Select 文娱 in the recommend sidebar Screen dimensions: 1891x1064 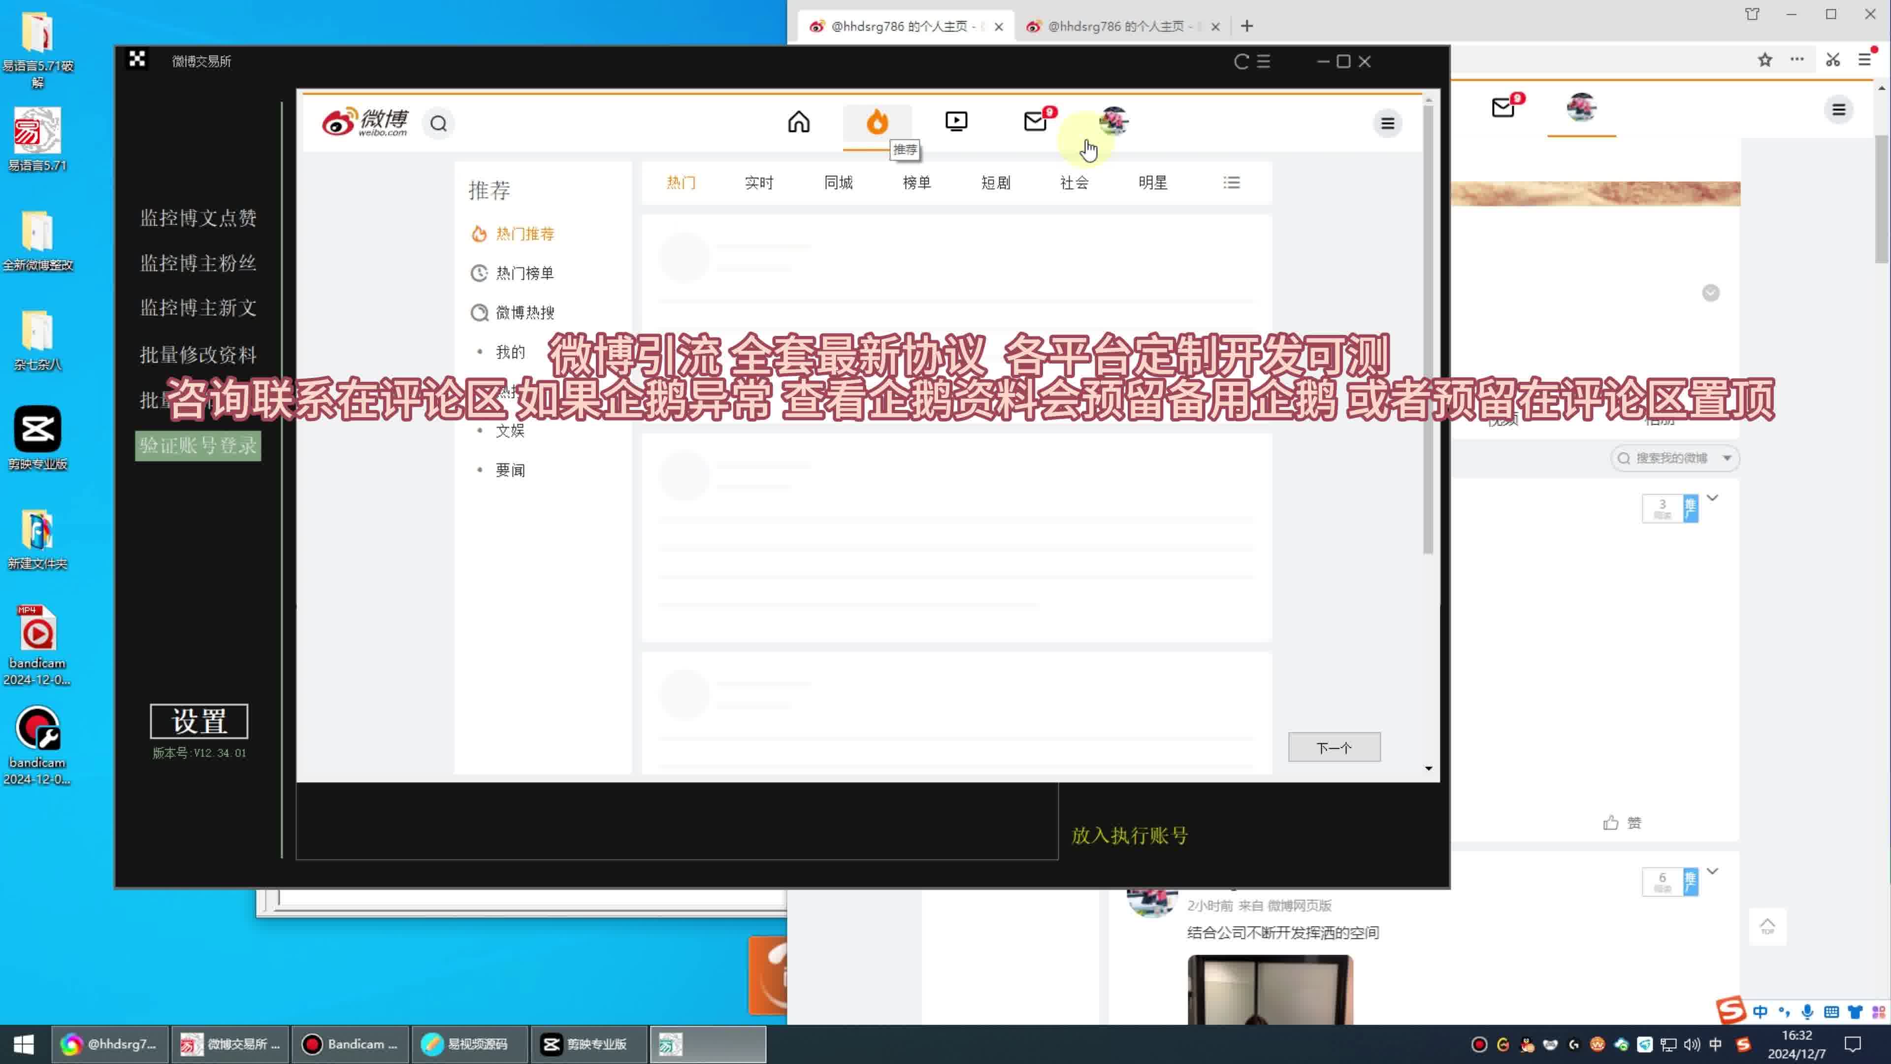point(510,431)
